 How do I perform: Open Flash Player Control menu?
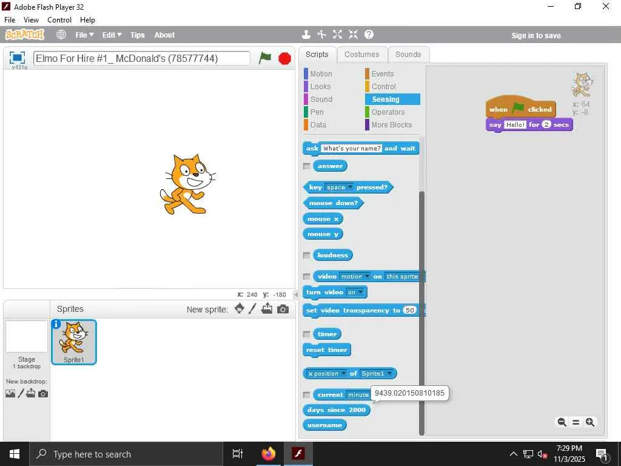59,20
